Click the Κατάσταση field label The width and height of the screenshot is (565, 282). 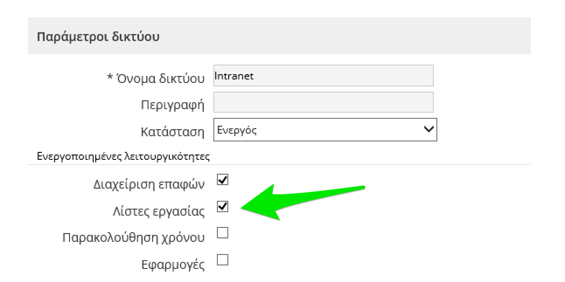pos(172,132)
